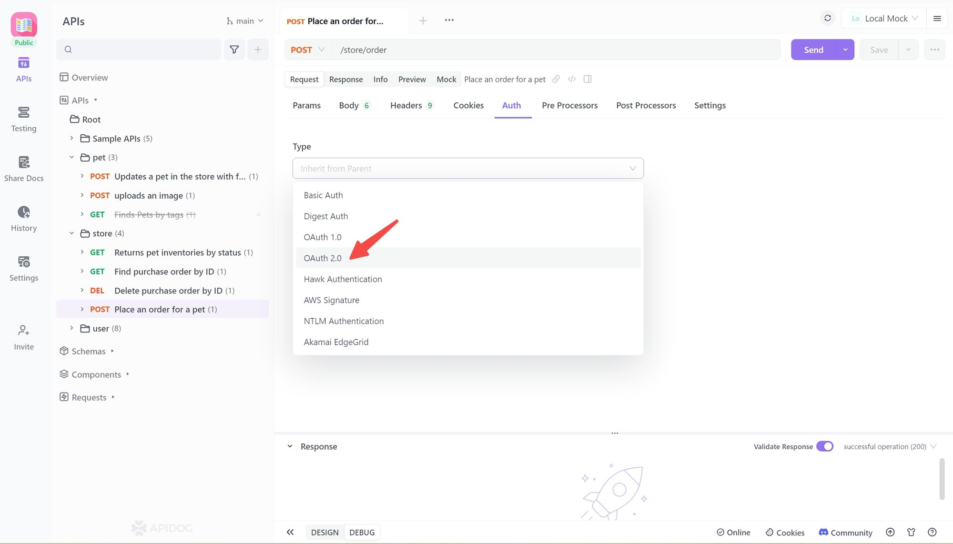Image resolution: width=953 pixels, height=544 pixels.
Task: Open the tab bar more options dots
Action: pyautogui.click(x=449, y=20)
